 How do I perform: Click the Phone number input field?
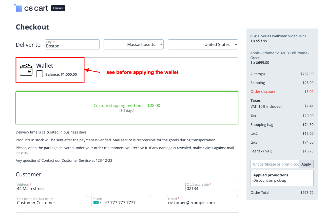click(x=127, y=203)
